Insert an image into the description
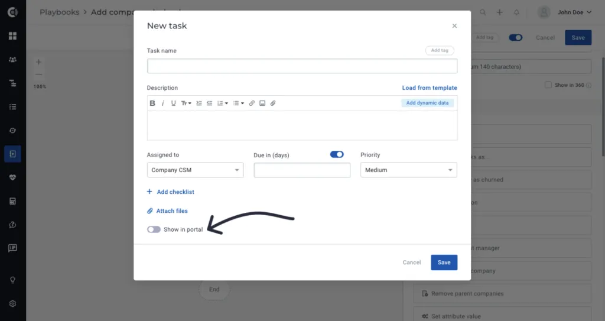 (x=262, y=103)
